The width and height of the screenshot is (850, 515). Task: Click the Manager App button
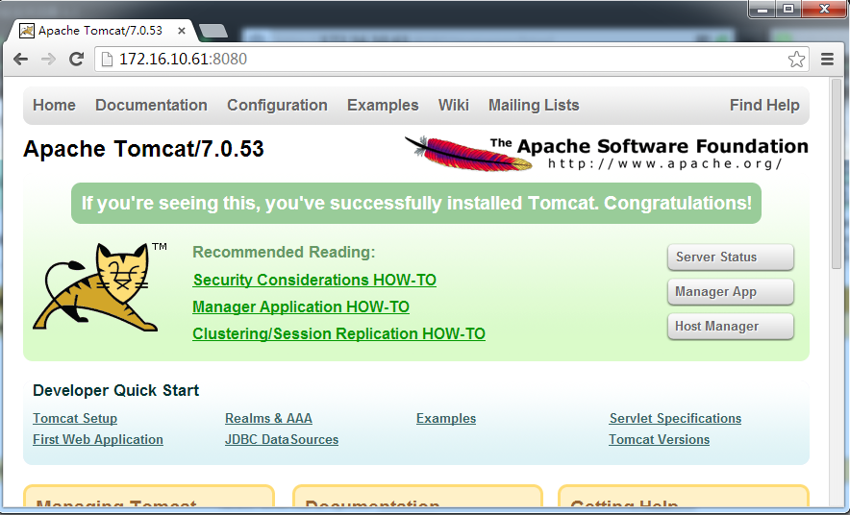(731, 291)
